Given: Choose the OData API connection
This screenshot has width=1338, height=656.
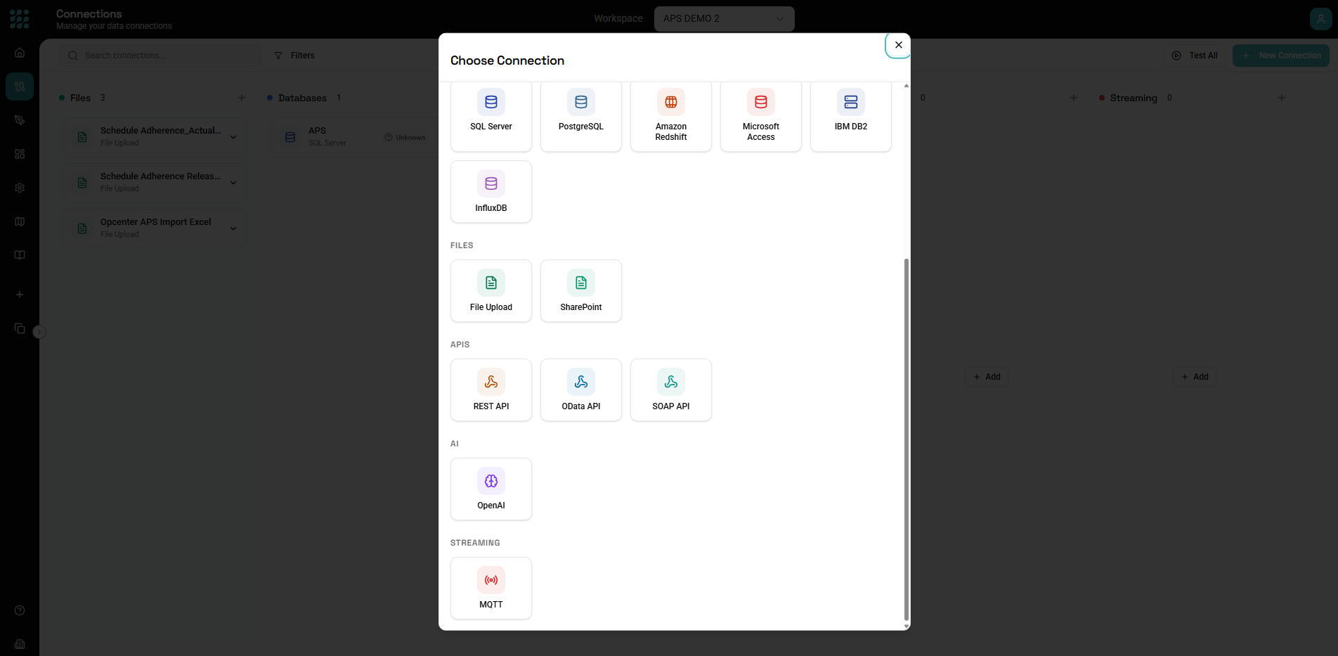Looking at the screenshot, I should click(x=580, y=390).
